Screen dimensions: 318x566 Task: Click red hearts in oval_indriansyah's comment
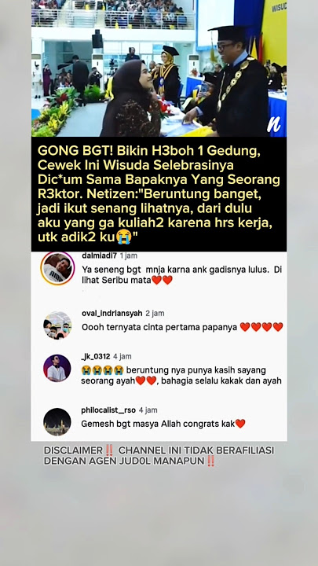pyautogui.click(x=261, y=327)
